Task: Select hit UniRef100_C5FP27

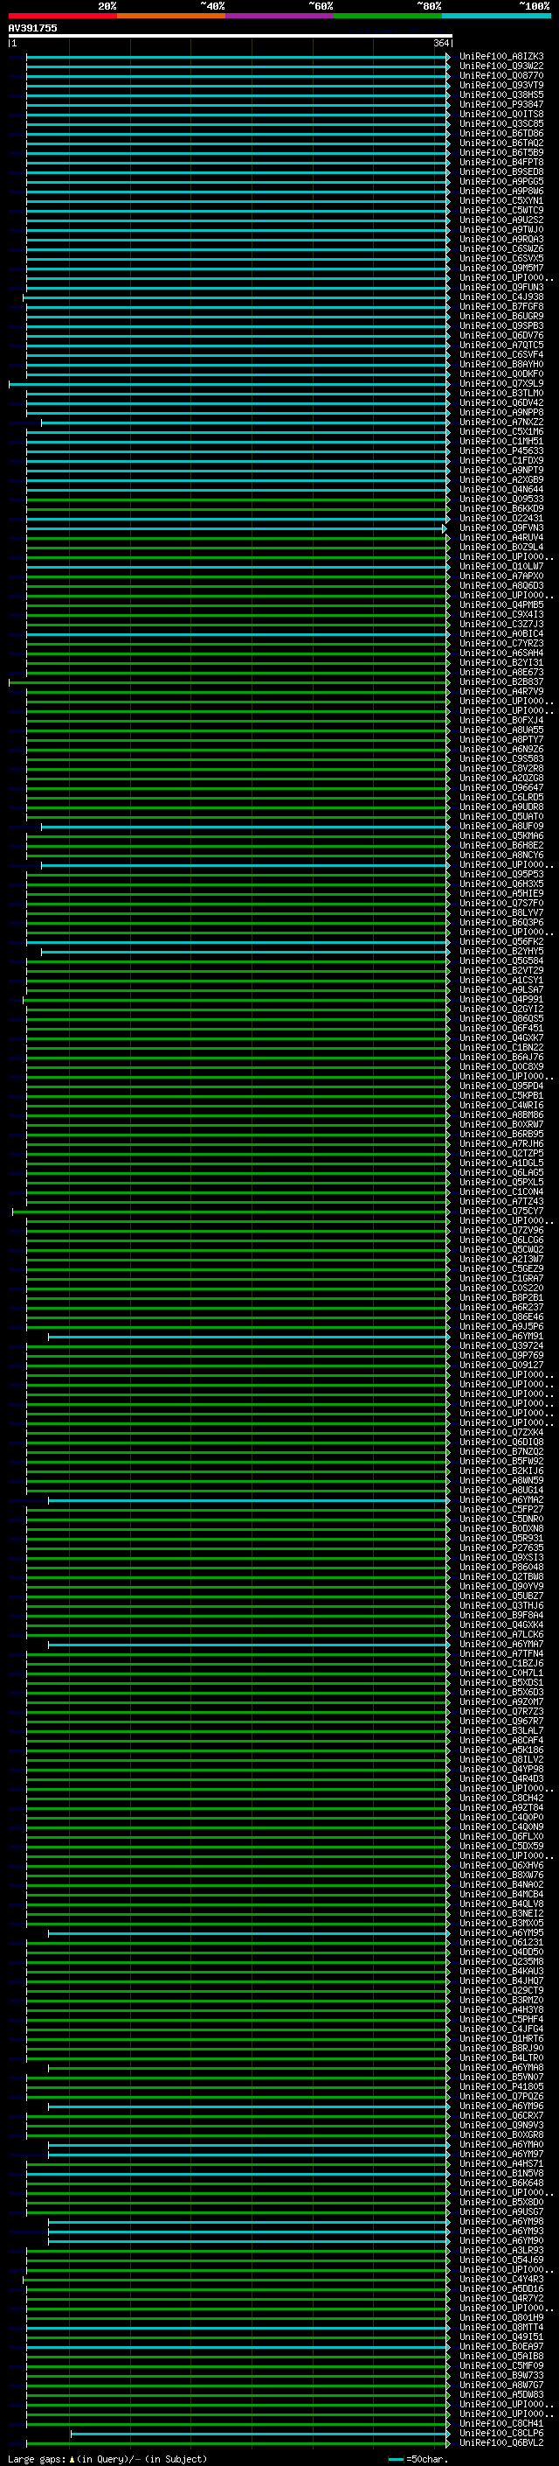Action: [501, 1511]
